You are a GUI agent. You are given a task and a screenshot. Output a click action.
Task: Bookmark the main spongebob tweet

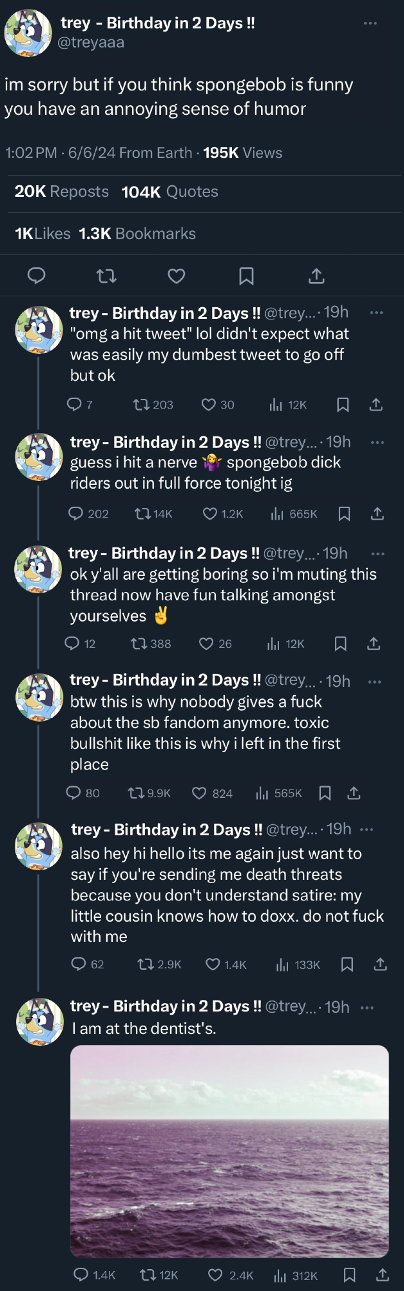click(246, 276)
